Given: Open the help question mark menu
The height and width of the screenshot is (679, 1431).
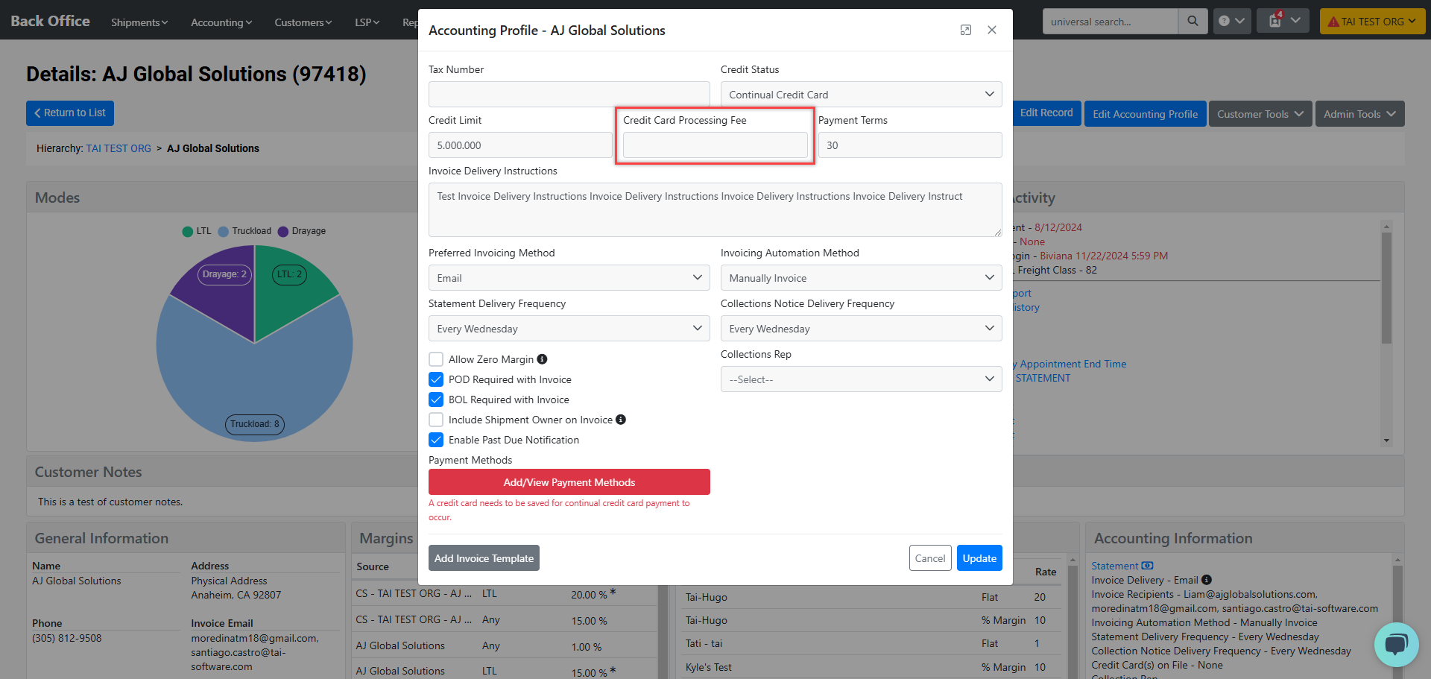Looking at the screenshot, I should (1231, 22).
